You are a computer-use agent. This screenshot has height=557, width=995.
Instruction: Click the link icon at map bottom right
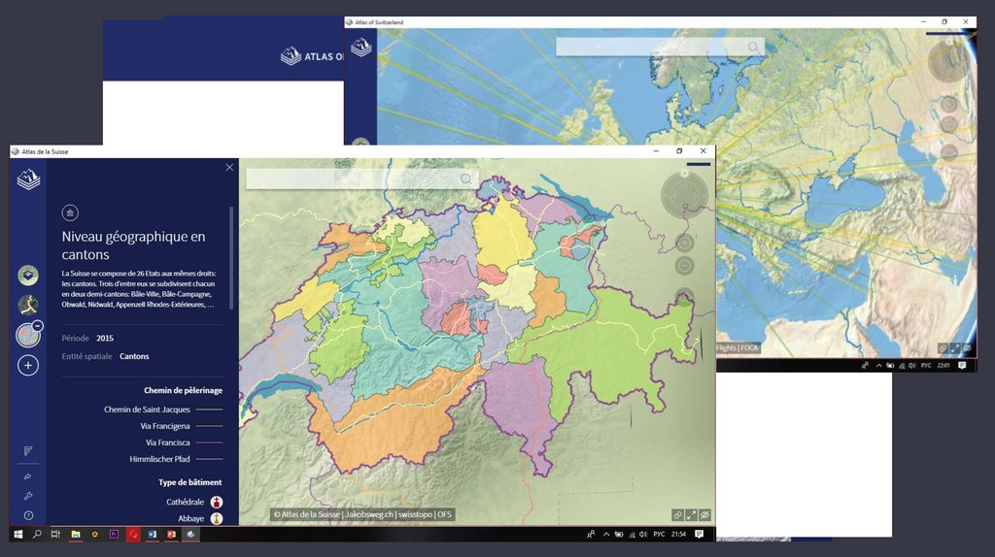677,515
